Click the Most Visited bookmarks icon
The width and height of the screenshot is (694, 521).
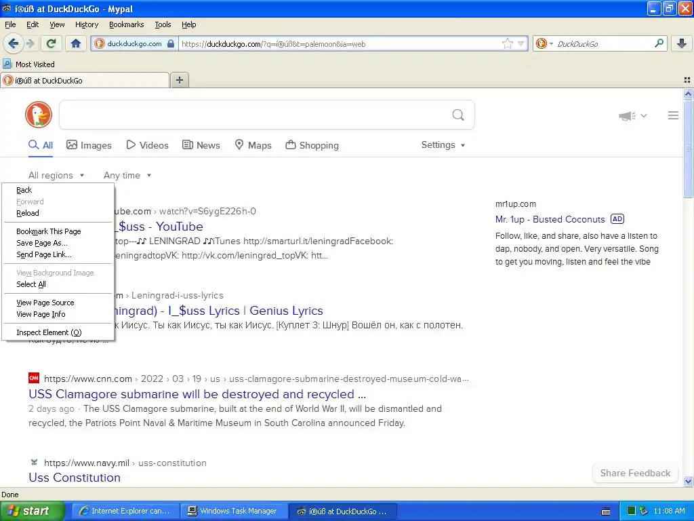(x=7, y=64)
